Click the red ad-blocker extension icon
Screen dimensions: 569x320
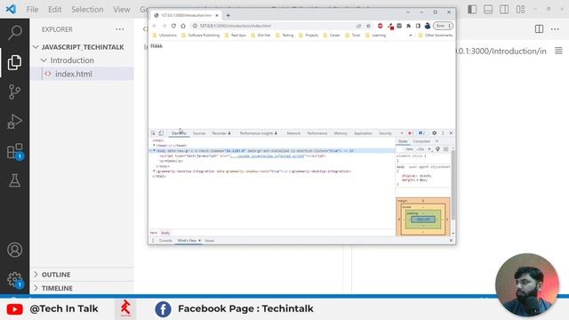[380, 26]
